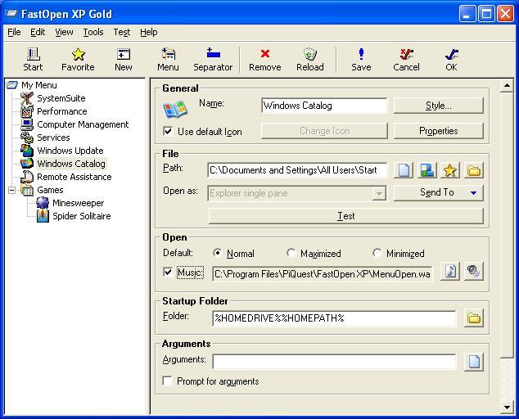Click the folder browse icon beside Path
519x419 pixels.
pos(474,170)
